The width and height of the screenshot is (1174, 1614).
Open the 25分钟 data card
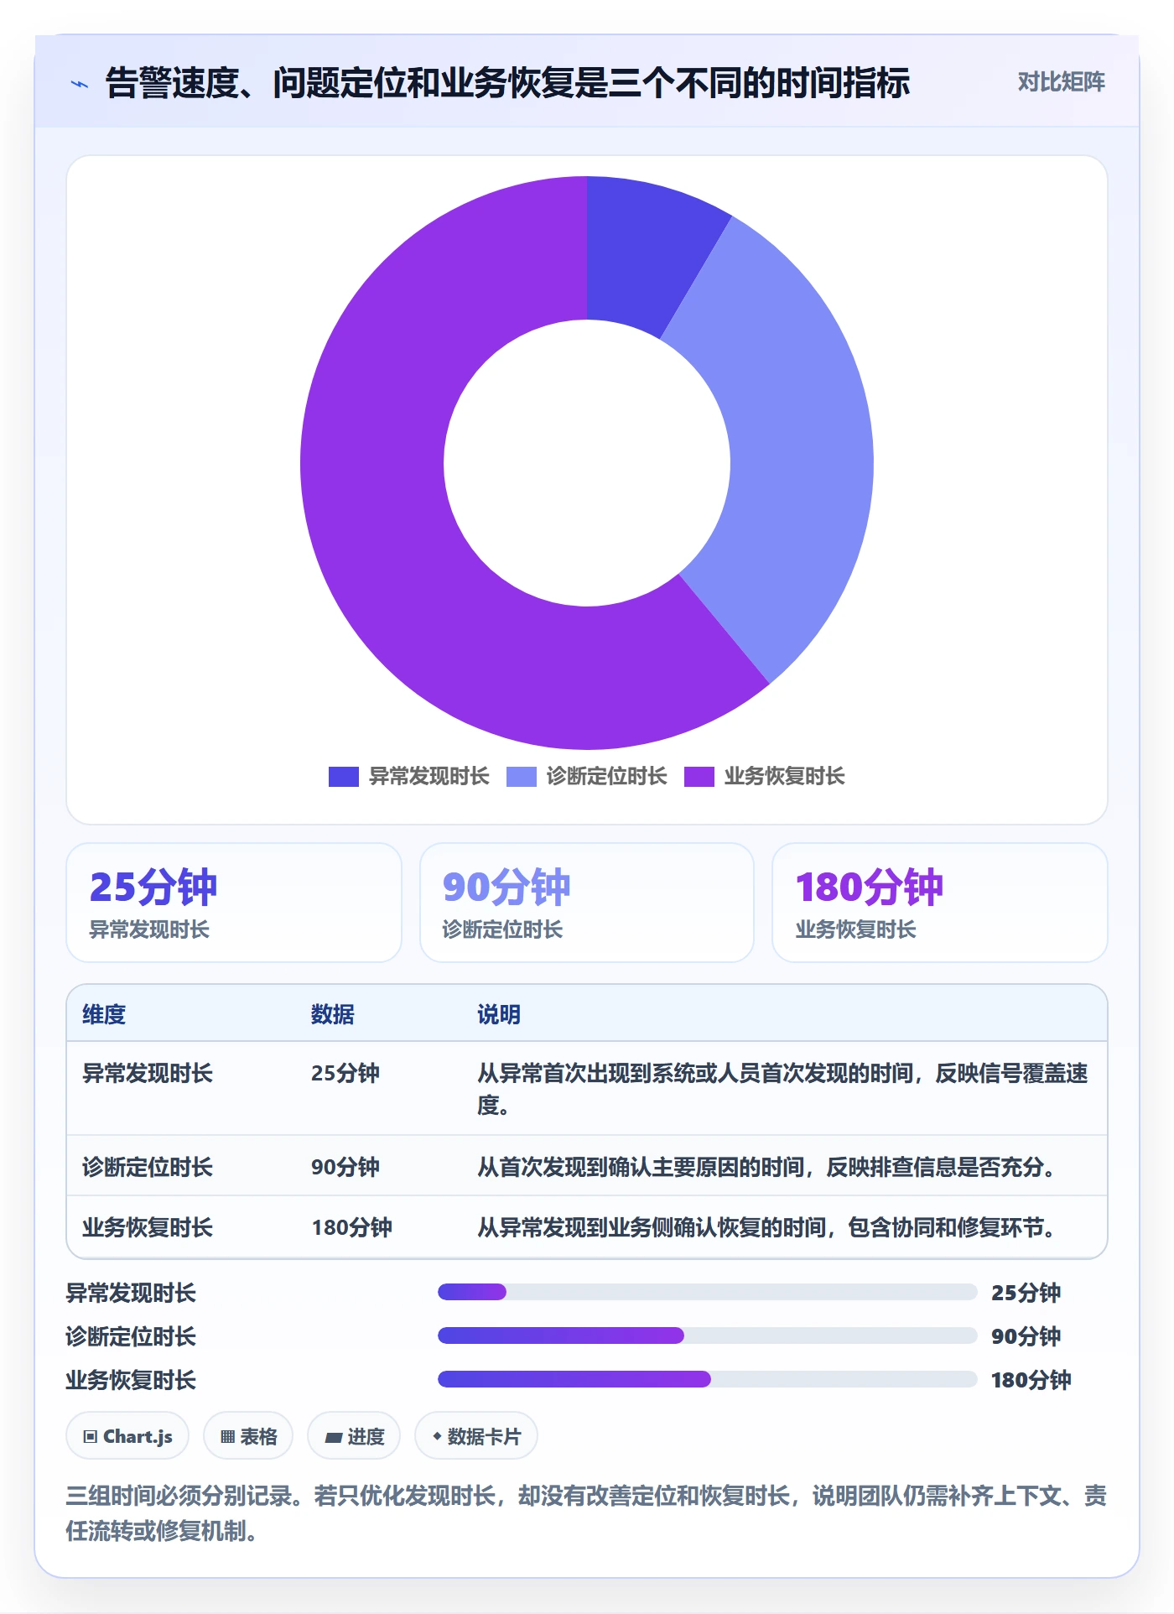tap(234, 903)
